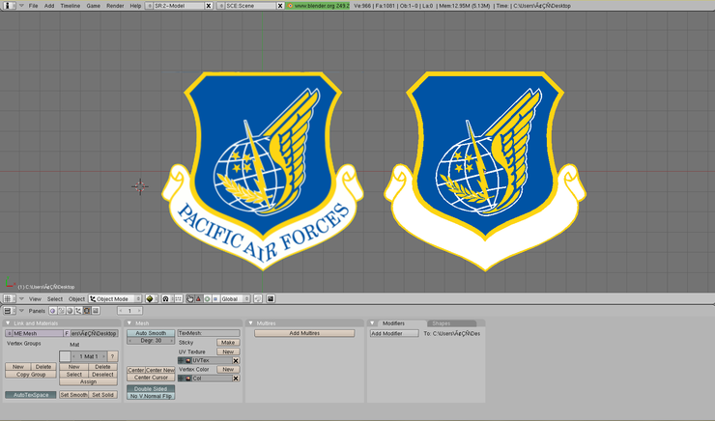
Task: Switch to the Scene panels icon
Action: tap(96, 311)
